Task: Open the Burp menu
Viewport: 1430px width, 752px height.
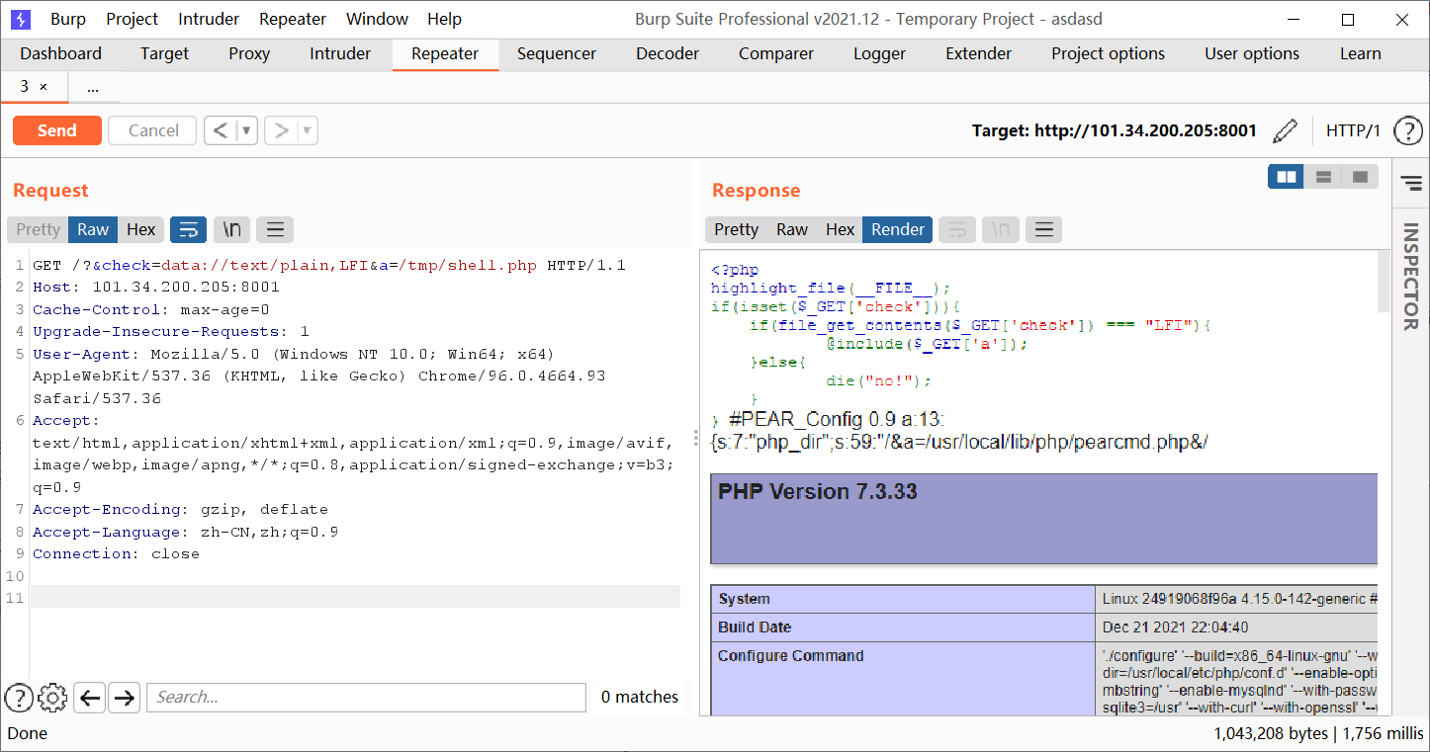Action: pyautogui.click(x=68, y=19)
